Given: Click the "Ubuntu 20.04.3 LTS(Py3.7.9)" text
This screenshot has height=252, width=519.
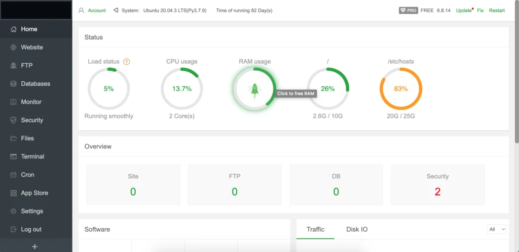Looking at the screenshot, I should [175, 10].
